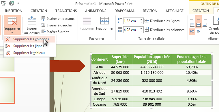
Task: Click the 528 000 000 cell
Action: coord(152,80)
